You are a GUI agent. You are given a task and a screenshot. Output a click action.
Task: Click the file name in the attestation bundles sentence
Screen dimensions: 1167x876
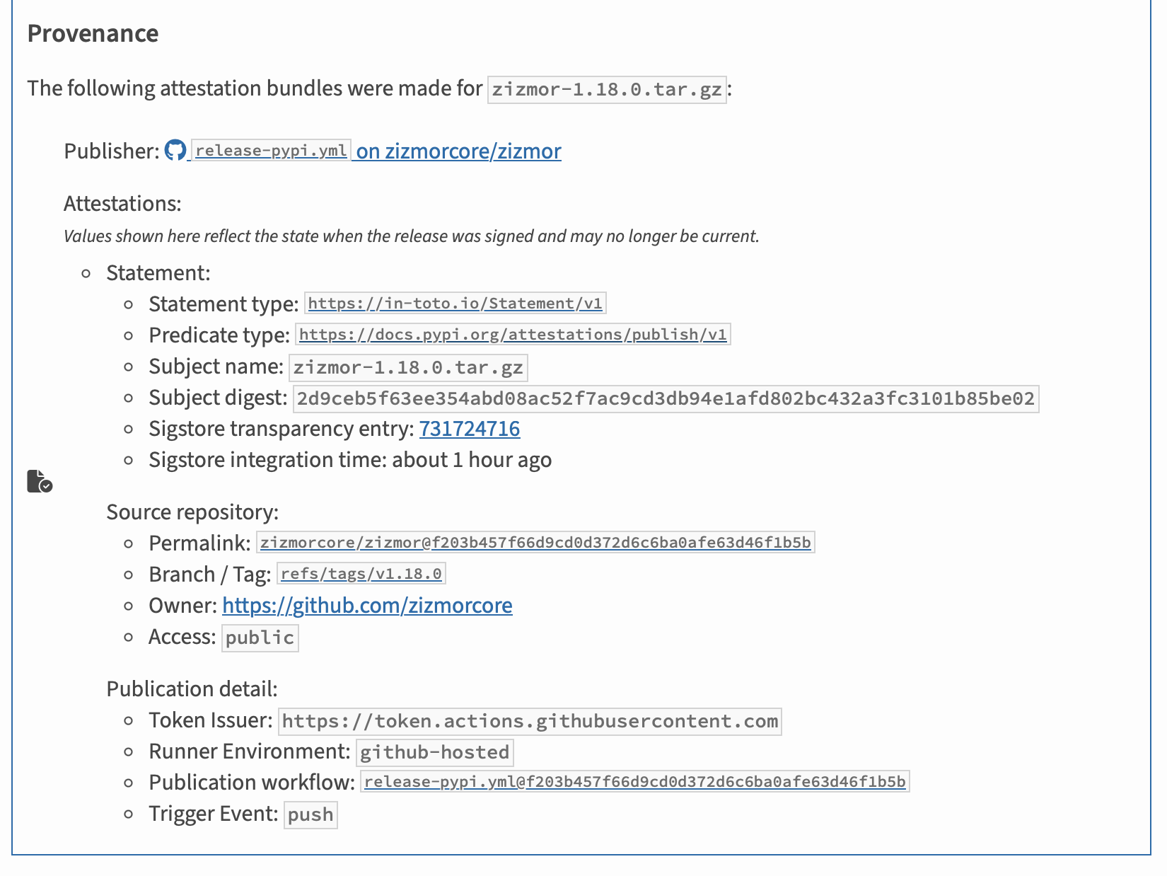[606, 89]
